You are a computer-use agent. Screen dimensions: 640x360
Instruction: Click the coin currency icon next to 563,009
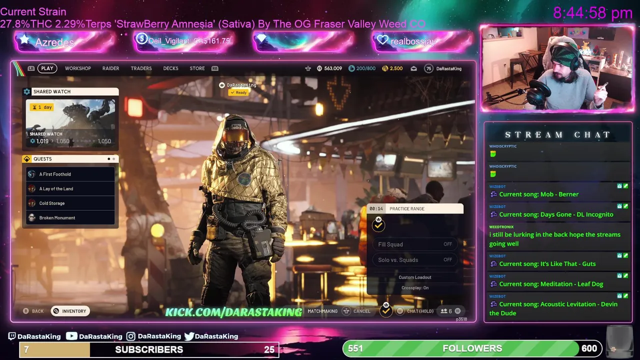point(319,68)
